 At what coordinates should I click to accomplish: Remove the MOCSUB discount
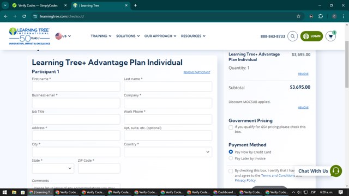[x=303, y=108]
